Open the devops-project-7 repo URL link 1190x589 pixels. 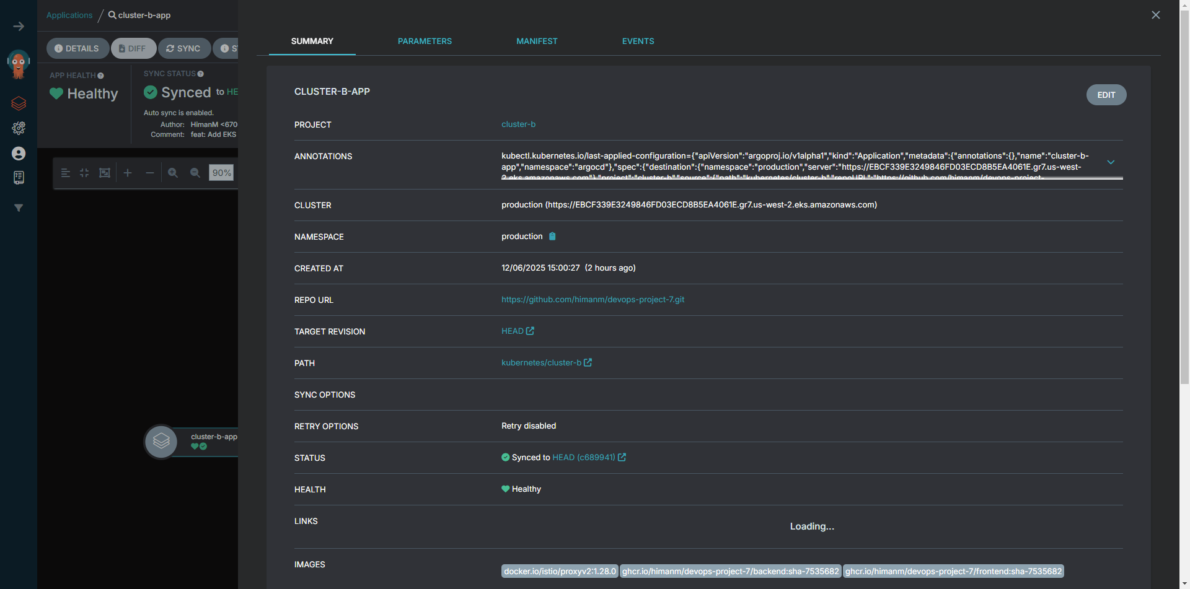(593, 299)
